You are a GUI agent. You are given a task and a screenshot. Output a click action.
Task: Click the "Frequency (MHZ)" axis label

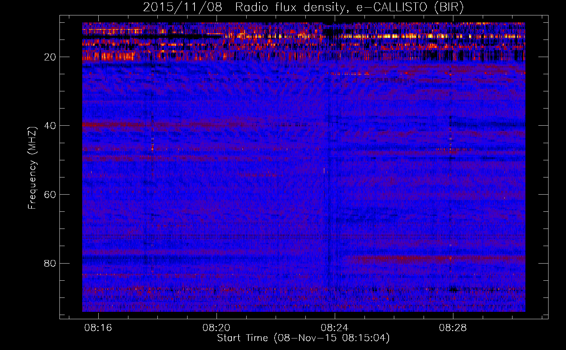click(x=32, y=168)
